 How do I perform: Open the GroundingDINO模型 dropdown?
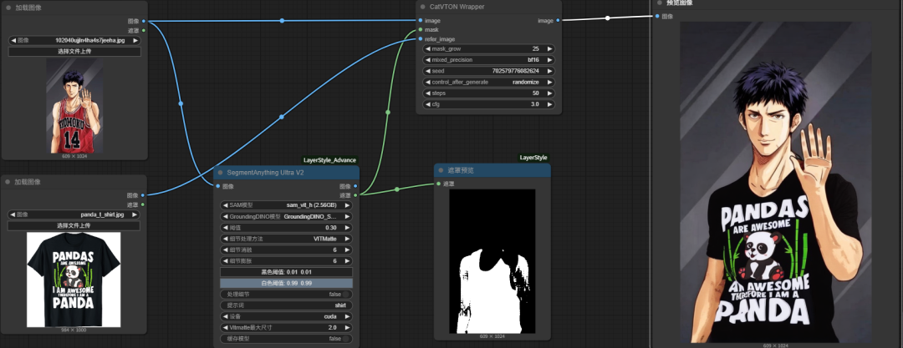286,216
